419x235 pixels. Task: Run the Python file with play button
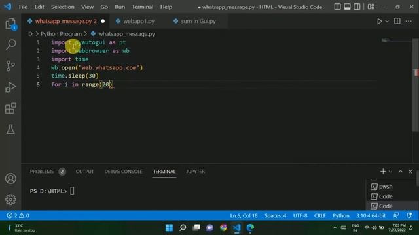coord(379,21)
